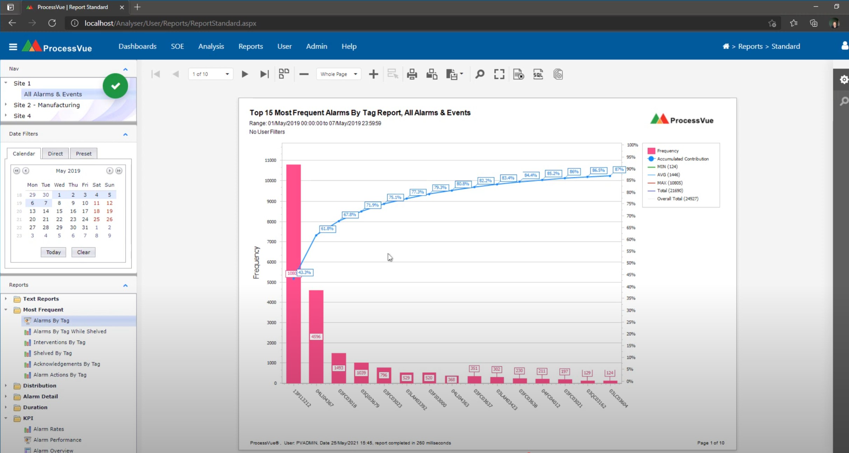
Task: Open the Export report menu
Action: coord(454,74)
